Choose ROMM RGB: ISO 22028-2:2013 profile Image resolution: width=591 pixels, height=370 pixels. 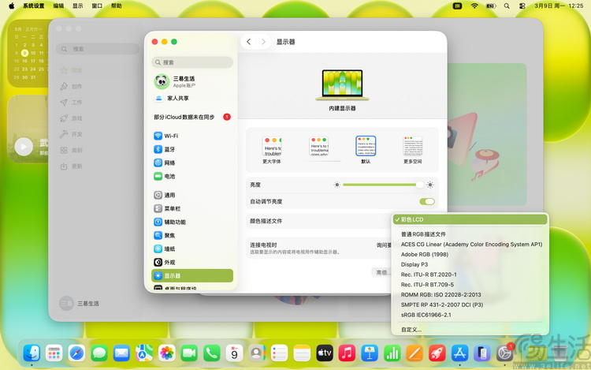pyautogui.click(x=470, y=294)
